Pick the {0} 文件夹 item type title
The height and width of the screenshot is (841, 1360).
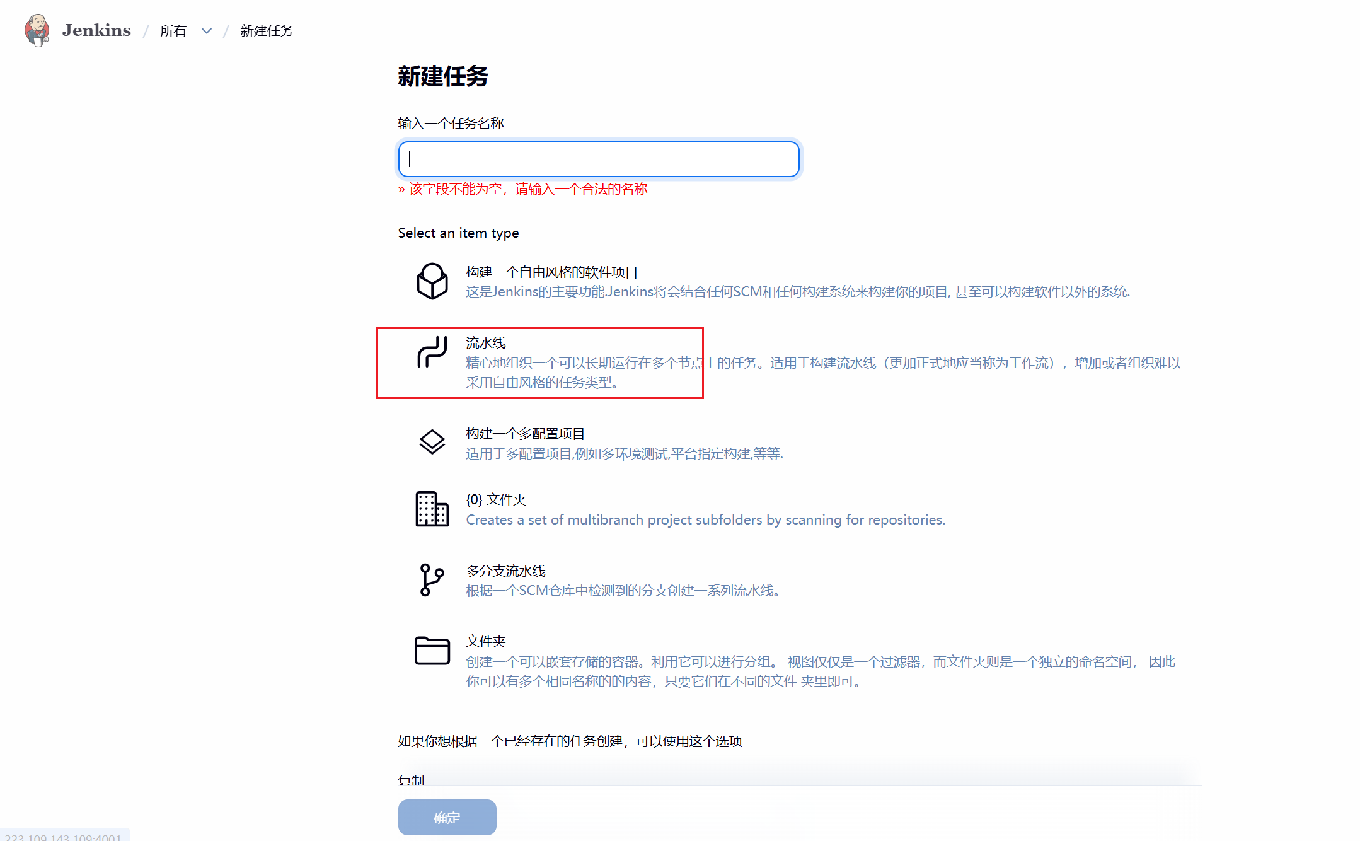pyautogui.click(x=496, y=500)
